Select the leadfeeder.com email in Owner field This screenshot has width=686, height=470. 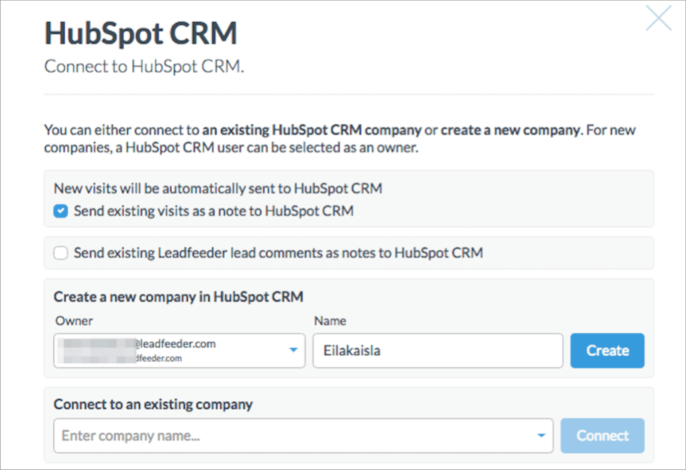click(x=175, y=344)
